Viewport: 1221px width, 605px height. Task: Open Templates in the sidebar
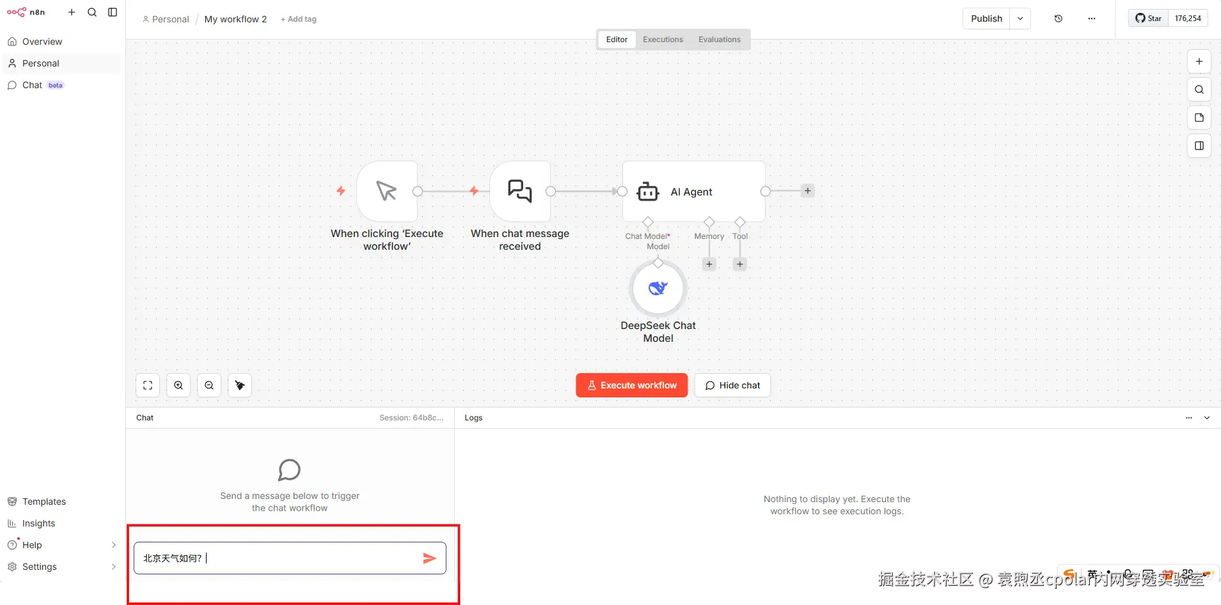click(x=62, y=502)
